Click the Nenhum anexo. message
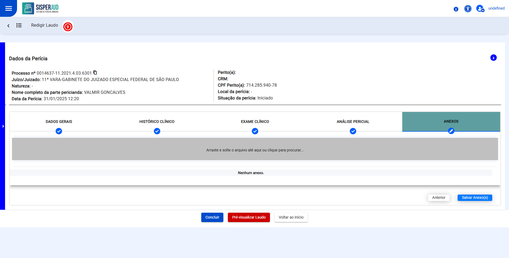Image resolution: width=509 pixels, height=258 pixels. [251, 173]
